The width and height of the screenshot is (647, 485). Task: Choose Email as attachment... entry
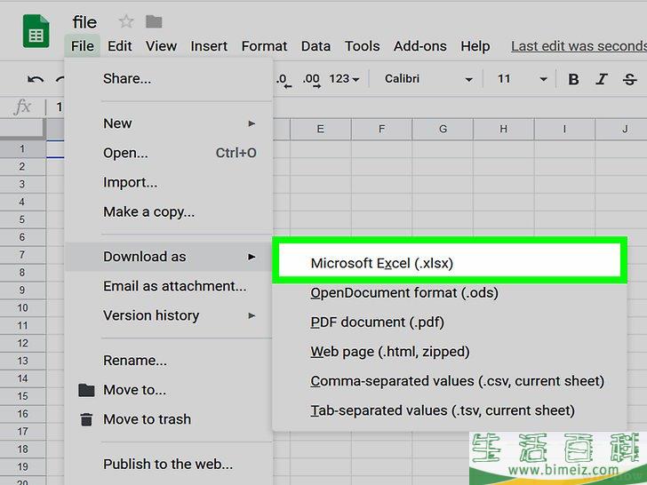click(x=168, y=286)
